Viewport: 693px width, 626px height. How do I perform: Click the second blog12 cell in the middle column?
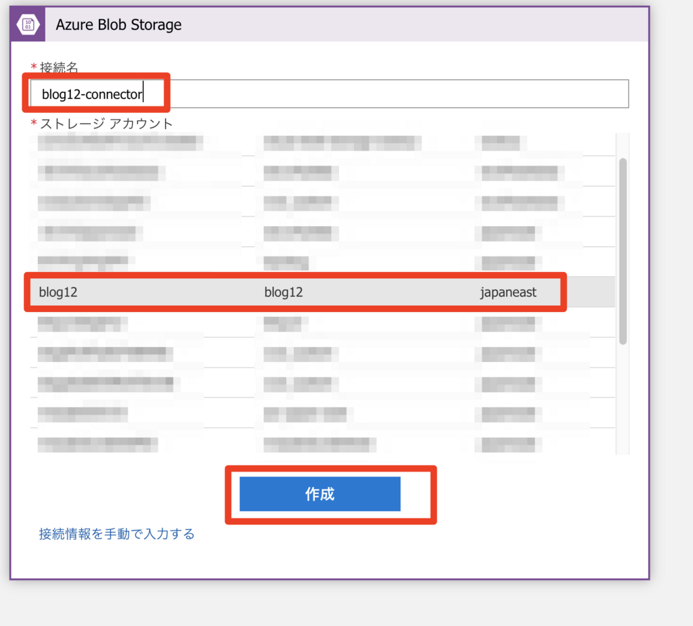click(x=284, y=292)
